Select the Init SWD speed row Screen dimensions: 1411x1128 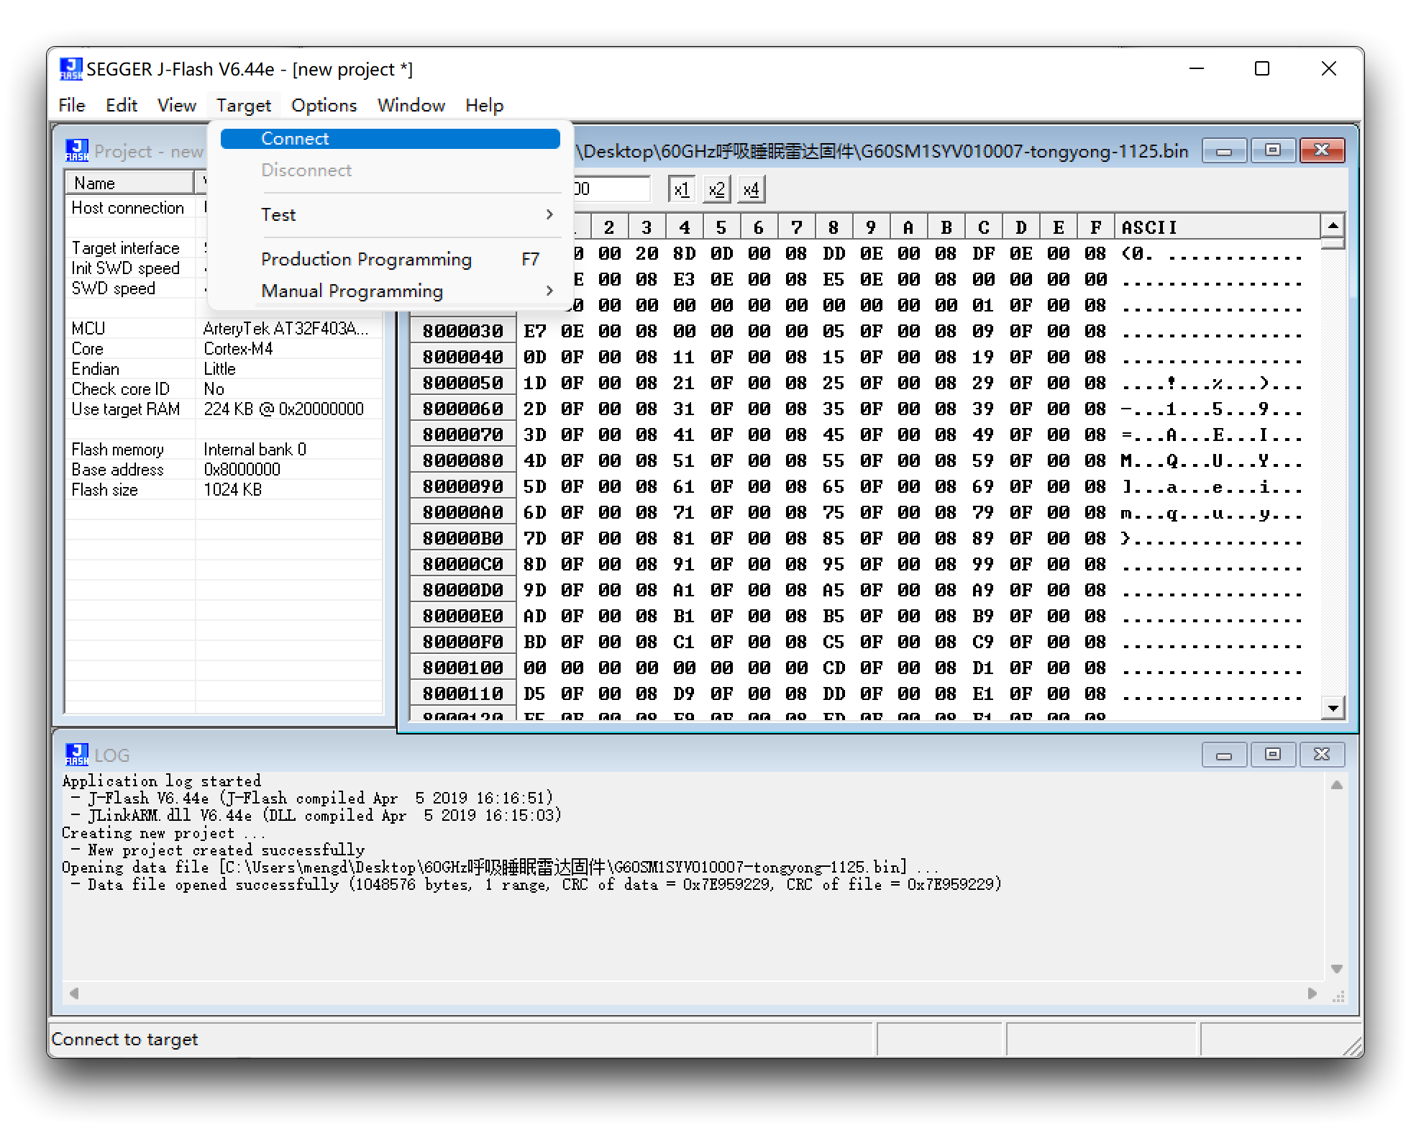click(x=137, y=268)
